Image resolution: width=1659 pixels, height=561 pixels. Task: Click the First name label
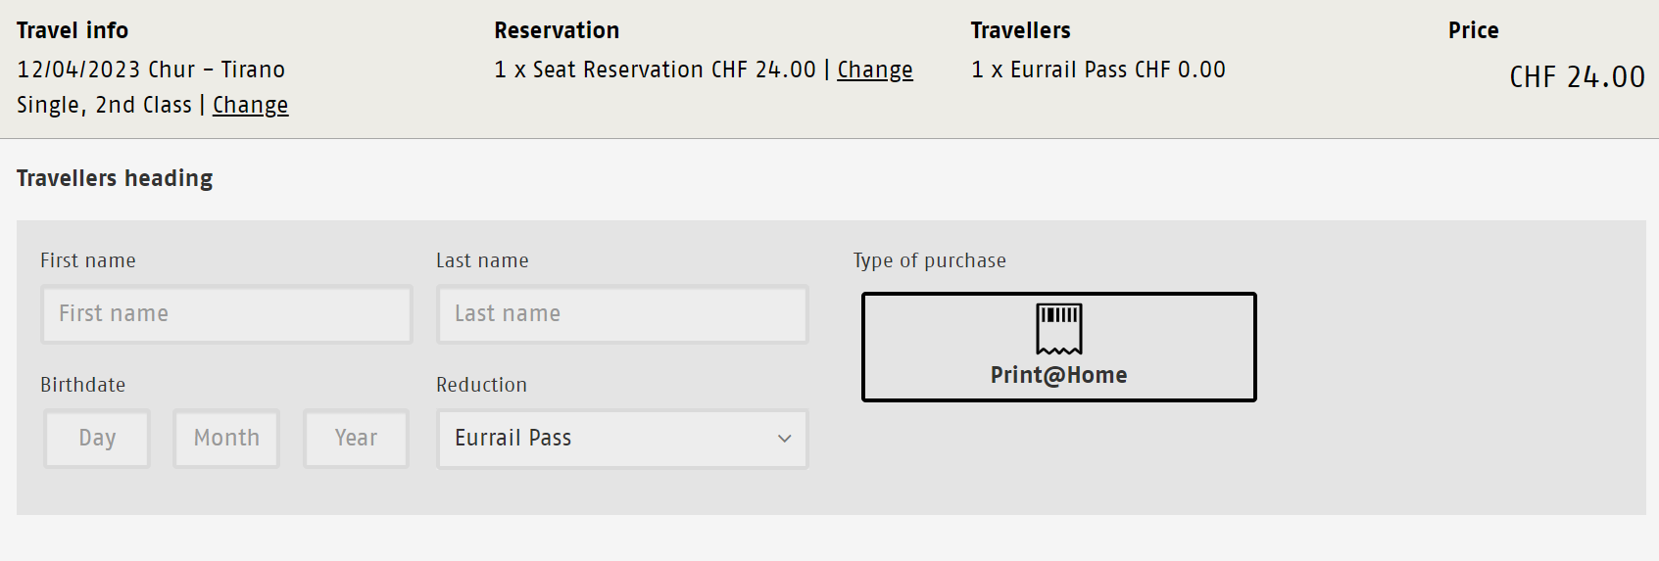point(88,260)
